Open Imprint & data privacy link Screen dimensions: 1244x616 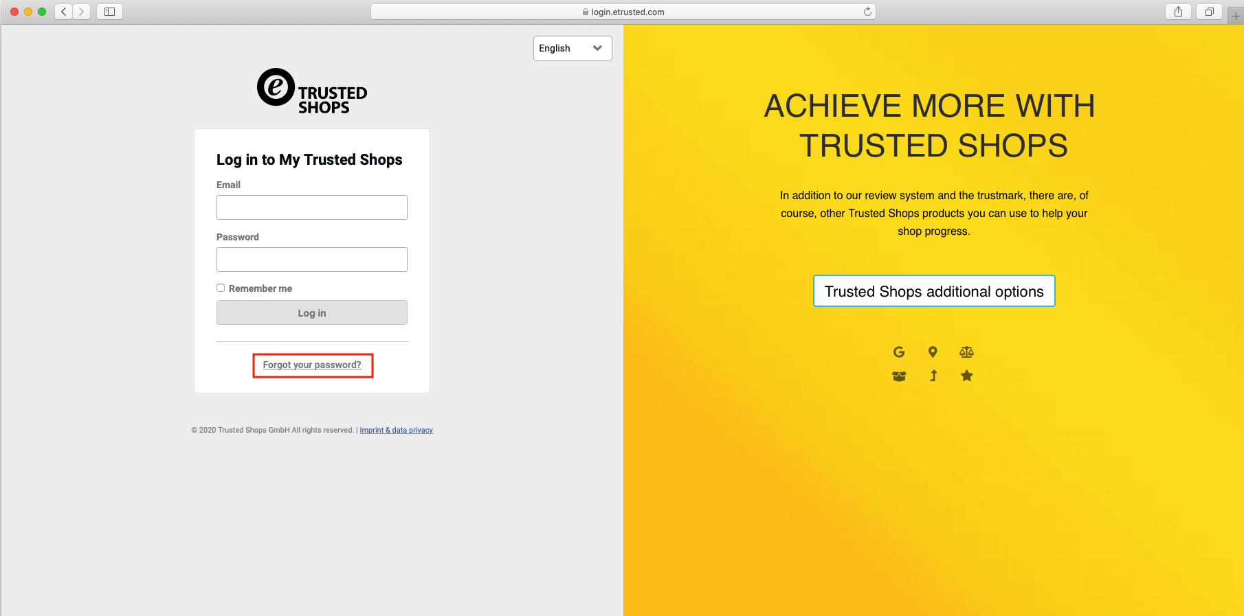[397, 430]
